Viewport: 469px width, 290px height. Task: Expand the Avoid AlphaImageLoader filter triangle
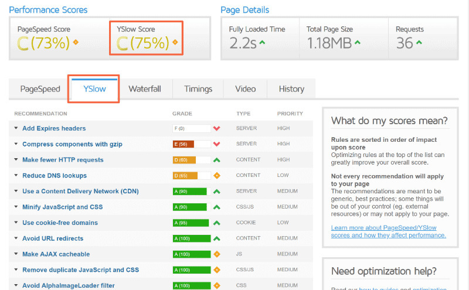(16, 285)
